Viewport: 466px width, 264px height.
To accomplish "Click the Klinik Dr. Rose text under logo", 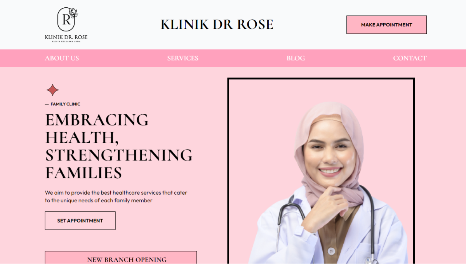I will tap(66, 37).
